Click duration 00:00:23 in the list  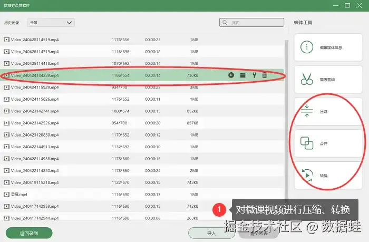click(x=153, y=40)
